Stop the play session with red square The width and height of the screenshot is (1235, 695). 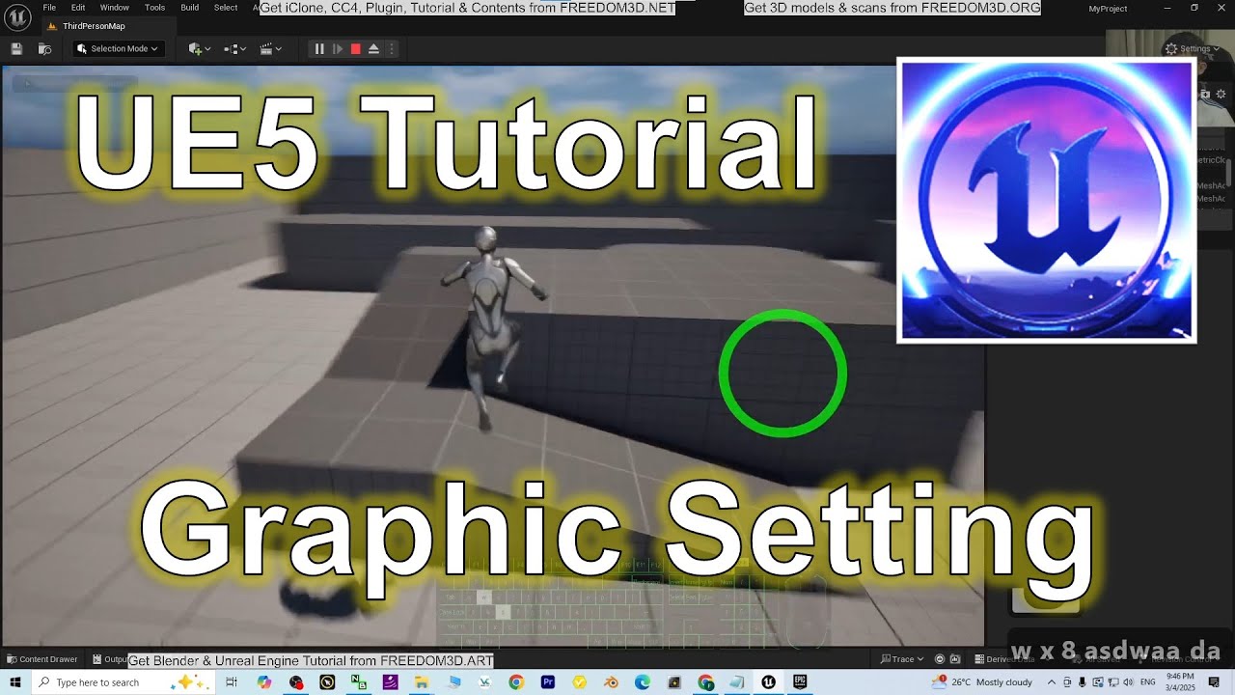pyautogui.click(x=355, y=48)
